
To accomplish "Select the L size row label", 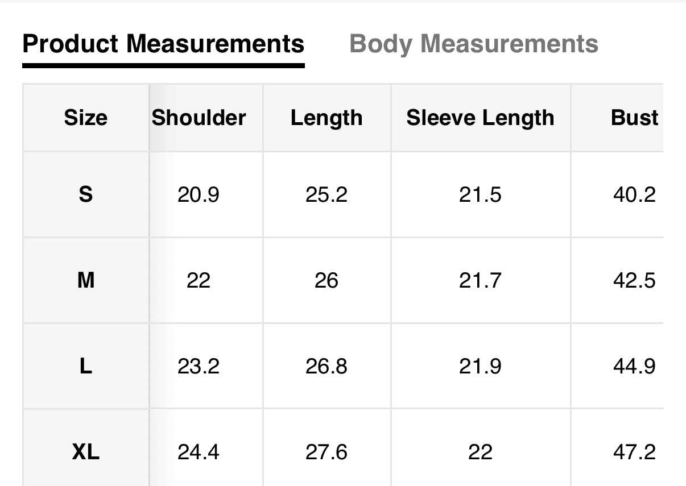I will [85, 366].
